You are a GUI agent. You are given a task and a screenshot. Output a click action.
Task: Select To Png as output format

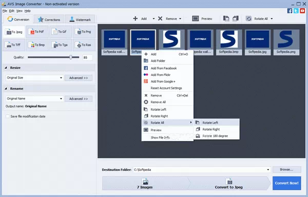point(84,32)
